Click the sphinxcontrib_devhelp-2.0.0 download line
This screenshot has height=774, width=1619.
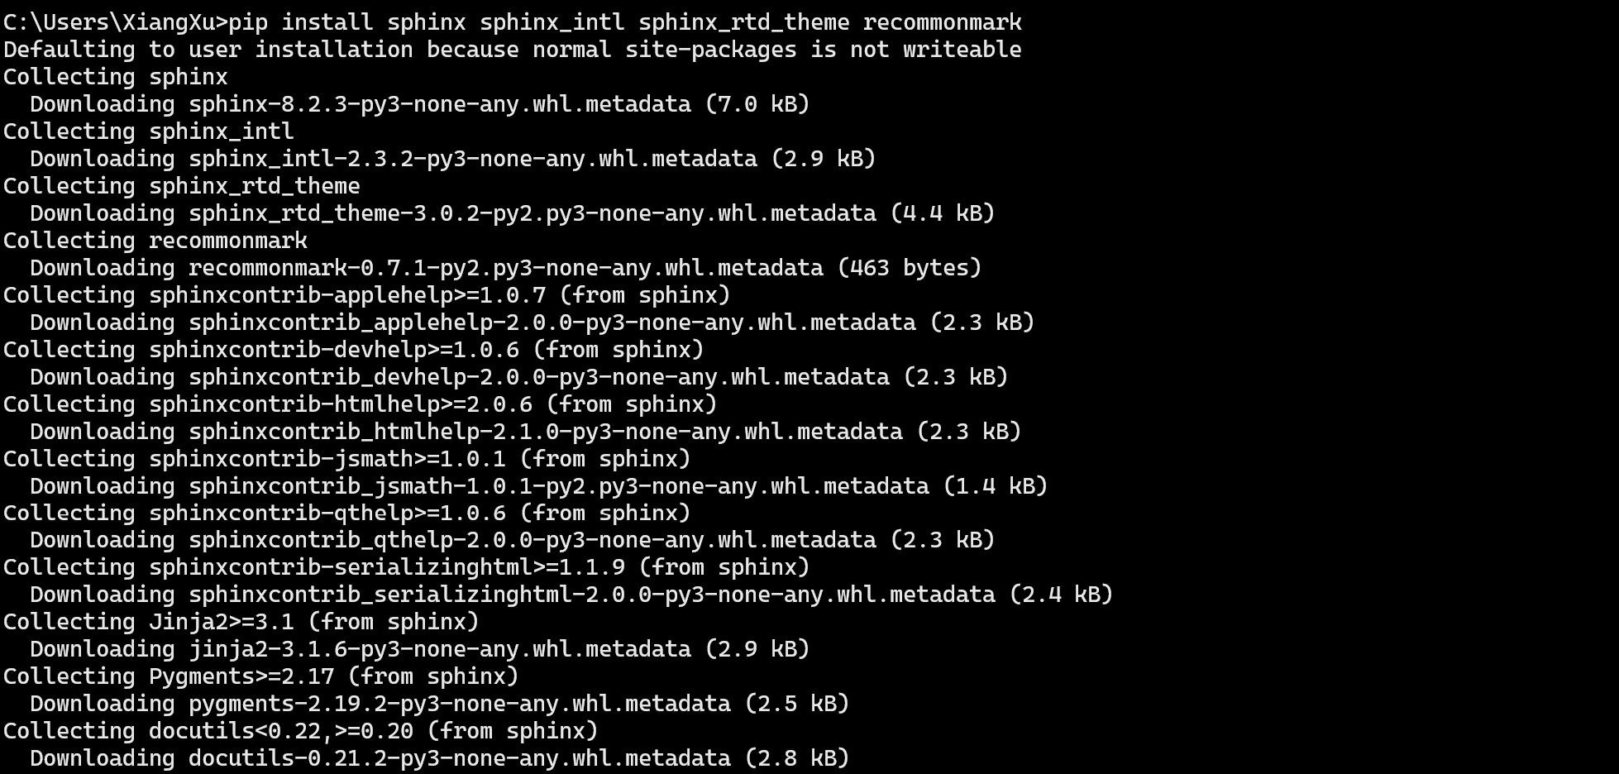tap(518, 377)
